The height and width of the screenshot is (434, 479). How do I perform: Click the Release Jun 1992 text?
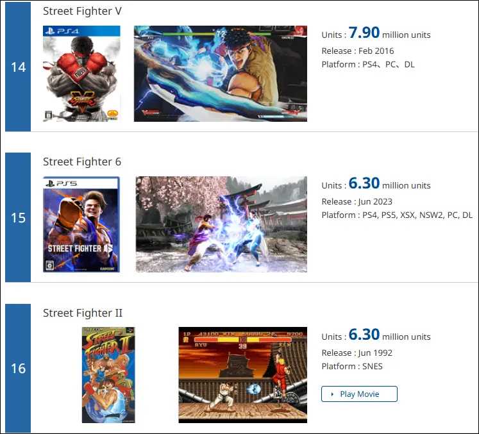[357, 353]
